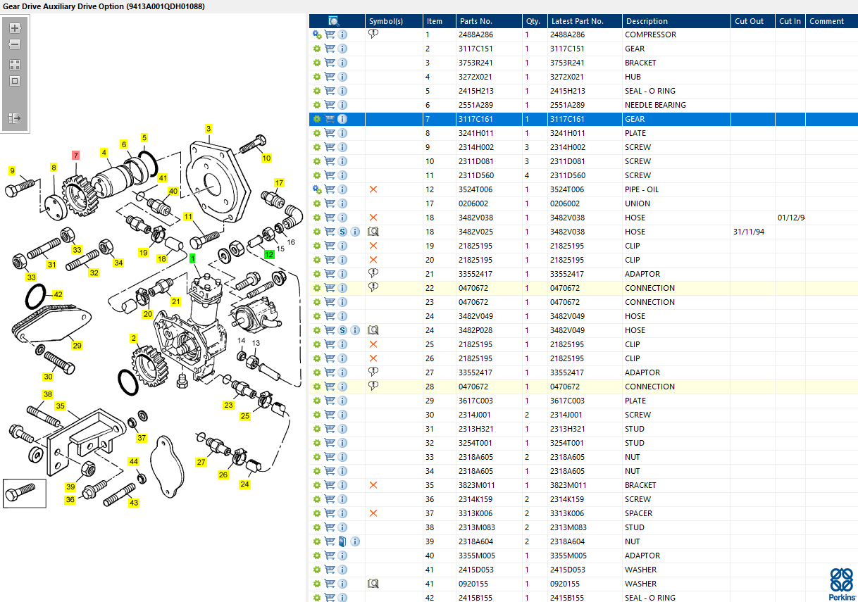Image resolution: width=858 pixels, height=602 pixels.
Task: Open info for HUB 3272X021
Action: coord(342,77)
